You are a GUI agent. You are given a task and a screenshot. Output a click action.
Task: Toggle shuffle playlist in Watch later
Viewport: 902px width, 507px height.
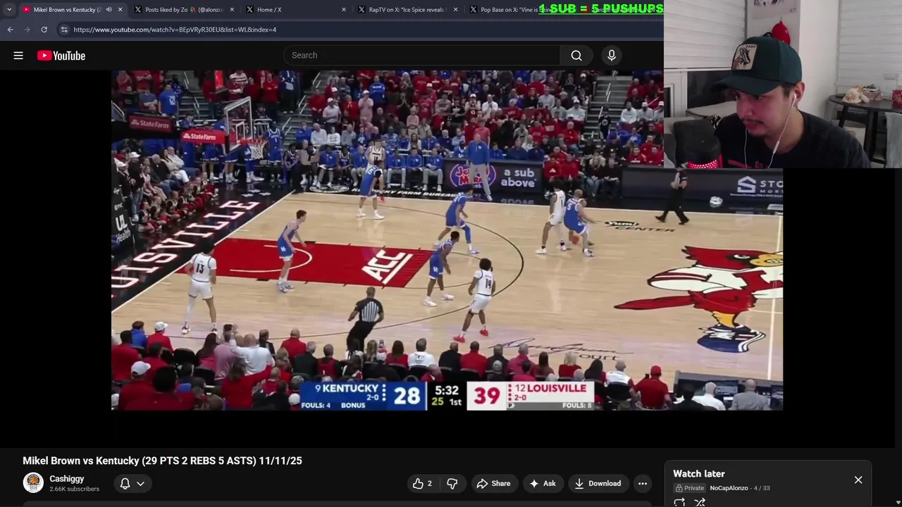point(700,502)
